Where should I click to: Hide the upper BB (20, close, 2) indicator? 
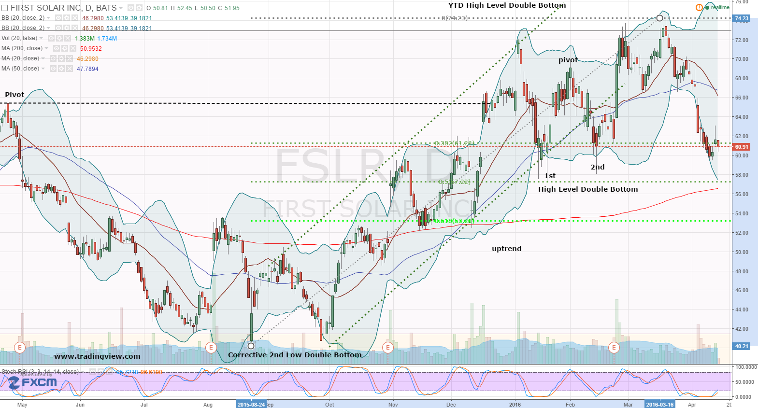pos(58,18)
